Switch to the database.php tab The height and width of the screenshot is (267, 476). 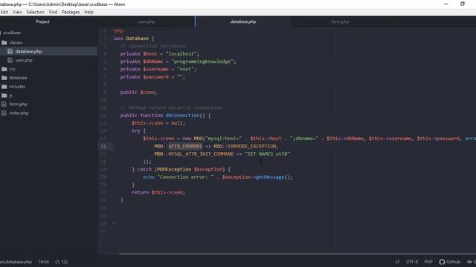coord(243,22)
